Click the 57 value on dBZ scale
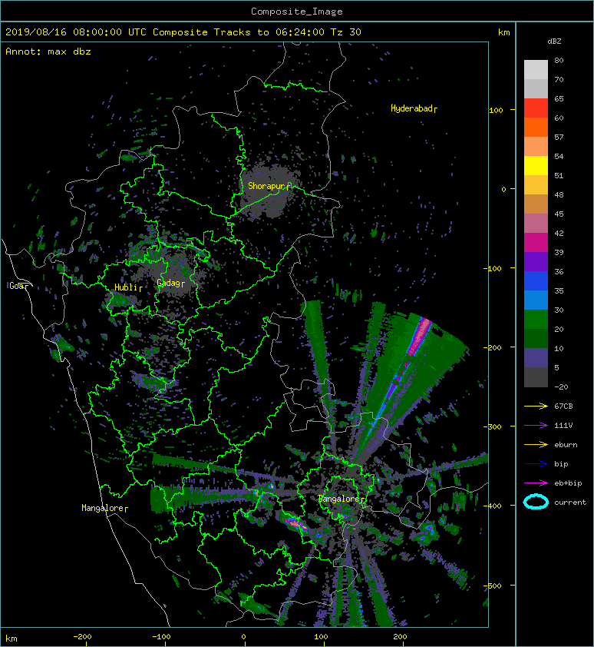Viewport: 594px width, 647px height. coord(559,137)
